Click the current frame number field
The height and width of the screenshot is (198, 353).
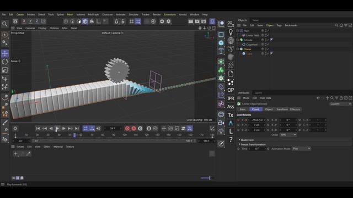[113, 128]
